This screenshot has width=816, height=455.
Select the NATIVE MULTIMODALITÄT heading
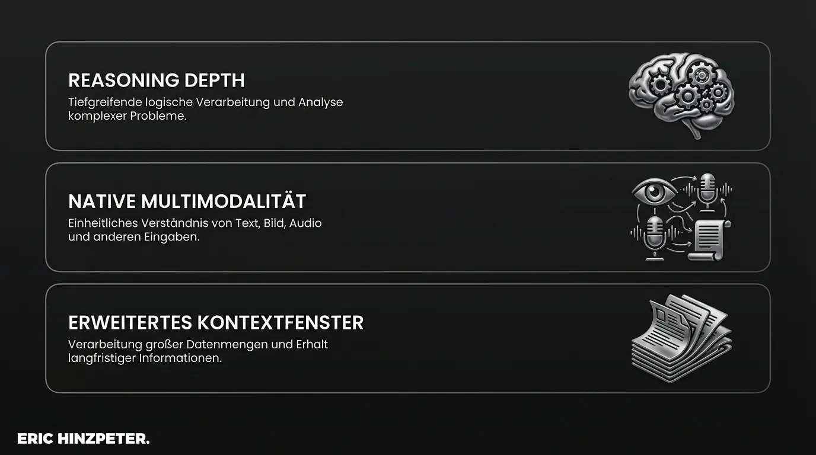tap(187, 201)
